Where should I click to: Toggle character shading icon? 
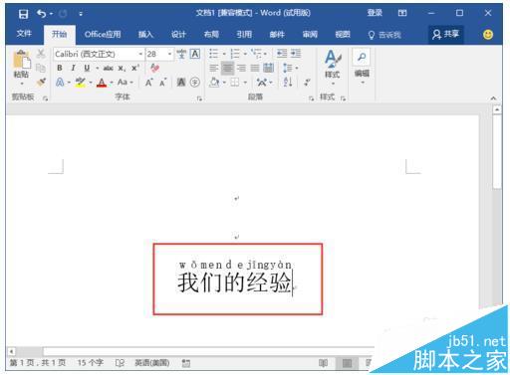point(181,82)
